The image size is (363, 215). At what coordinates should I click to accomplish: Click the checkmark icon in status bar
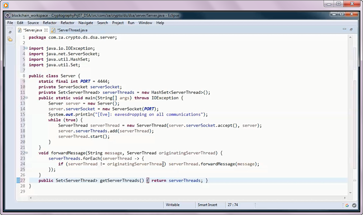pyautogui.click(x=354, y=205)
